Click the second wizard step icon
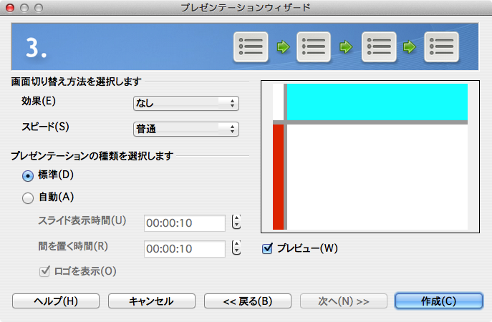This screenshot has width=492, height=322. point(314,47)
